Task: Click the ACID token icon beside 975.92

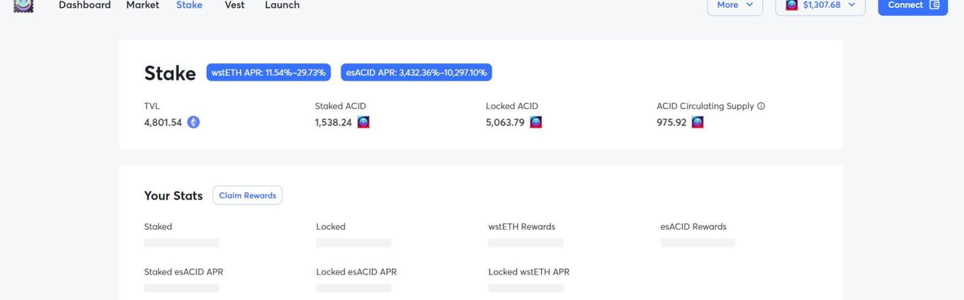Action: point(697,122)
